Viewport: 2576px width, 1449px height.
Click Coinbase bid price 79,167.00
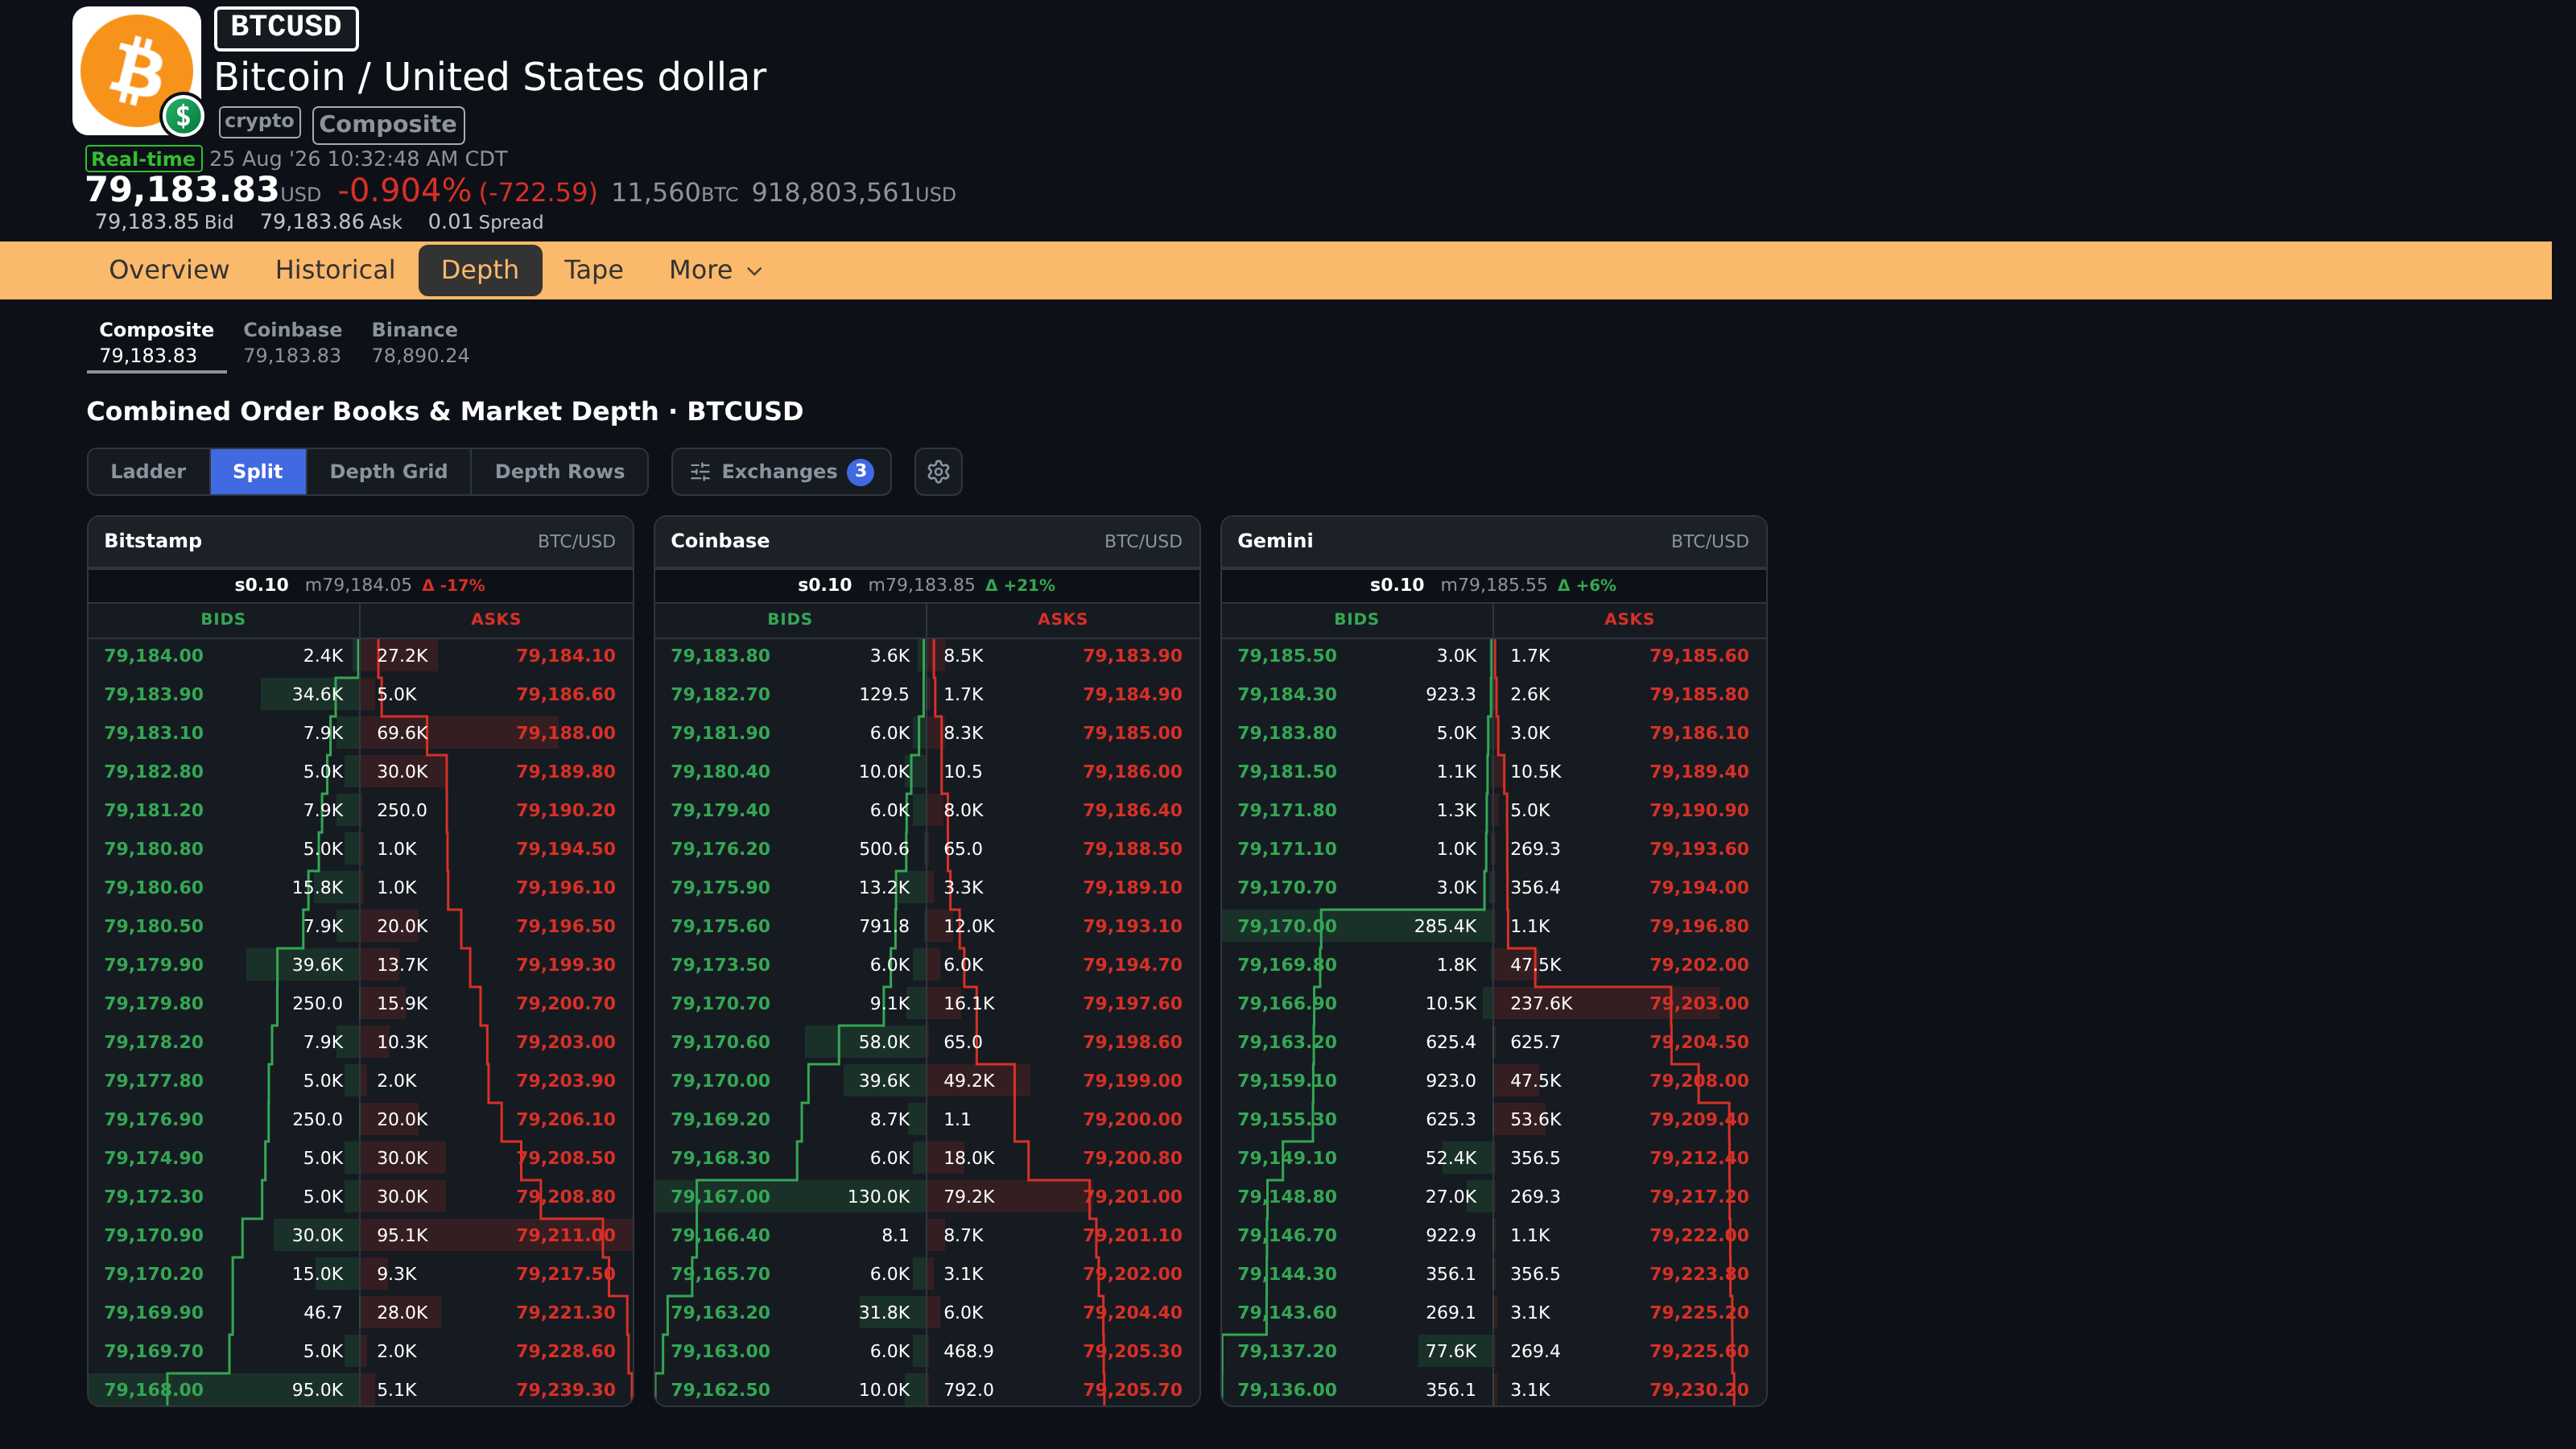point(721,1197)
